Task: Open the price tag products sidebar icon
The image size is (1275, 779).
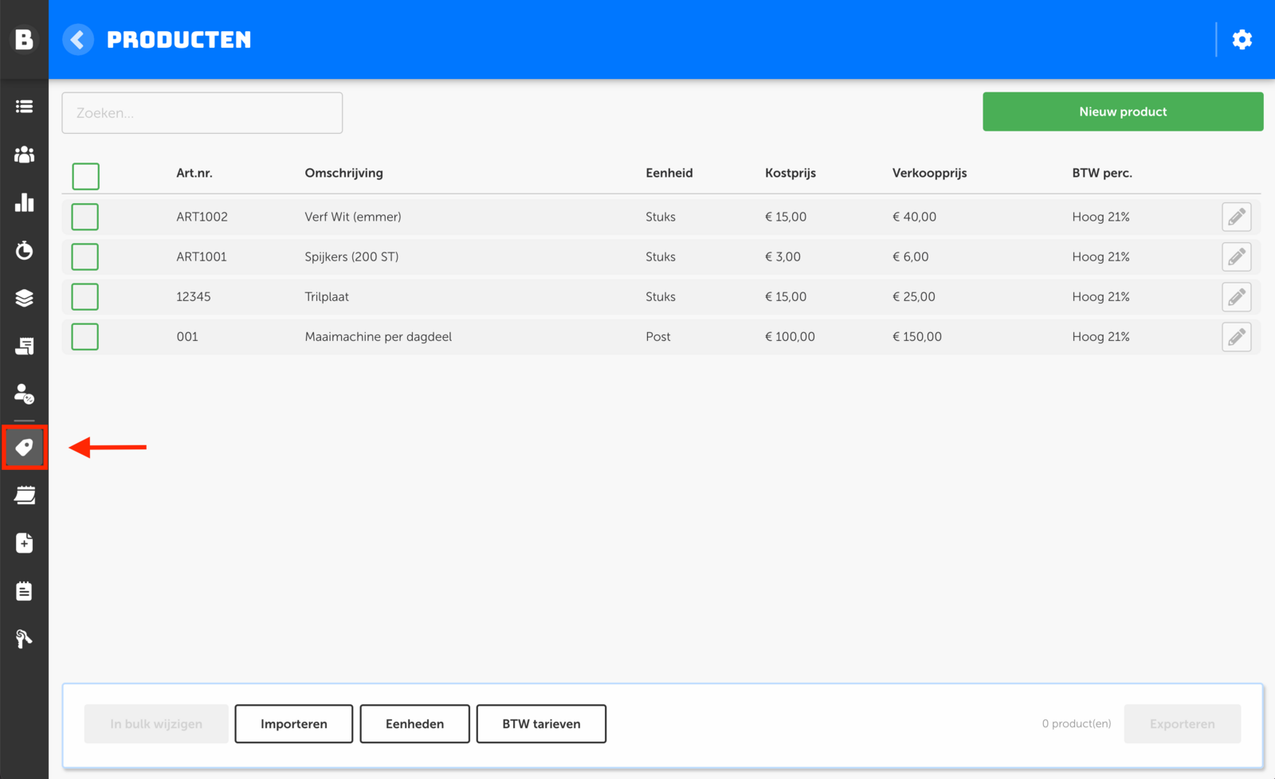Action: pos(25,448)
